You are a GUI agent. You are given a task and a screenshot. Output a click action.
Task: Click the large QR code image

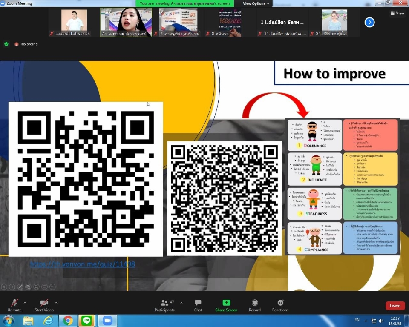[86, 179]
